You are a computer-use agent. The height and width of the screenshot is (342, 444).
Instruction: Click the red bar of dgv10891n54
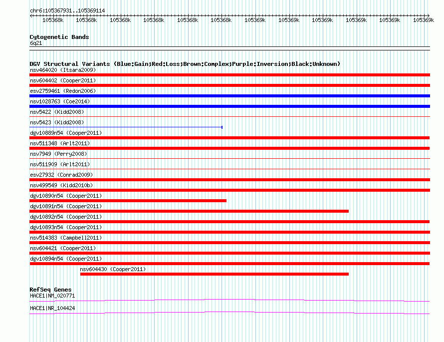pos(189,211)
